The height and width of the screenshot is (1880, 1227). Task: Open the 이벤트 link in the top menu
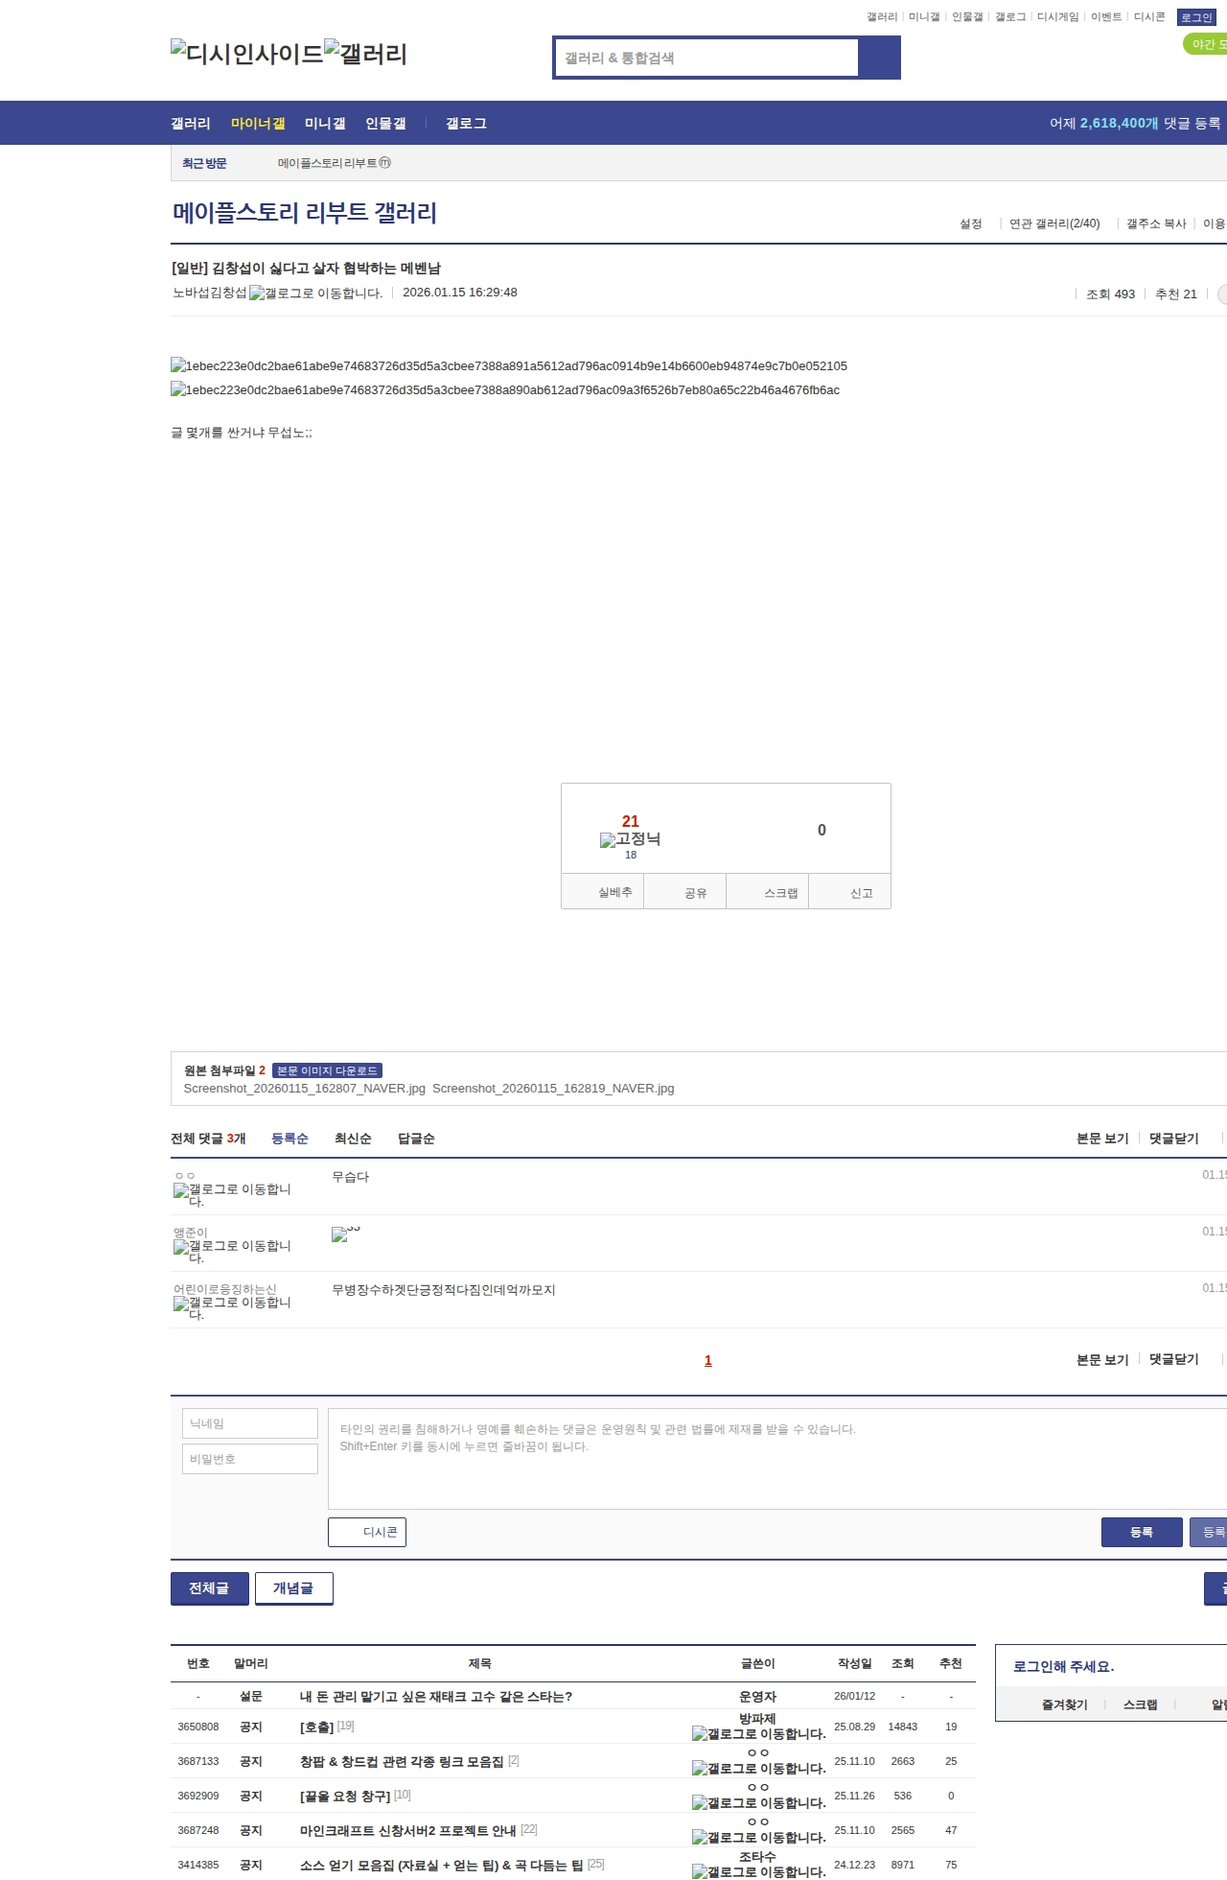click(1106, 17)
